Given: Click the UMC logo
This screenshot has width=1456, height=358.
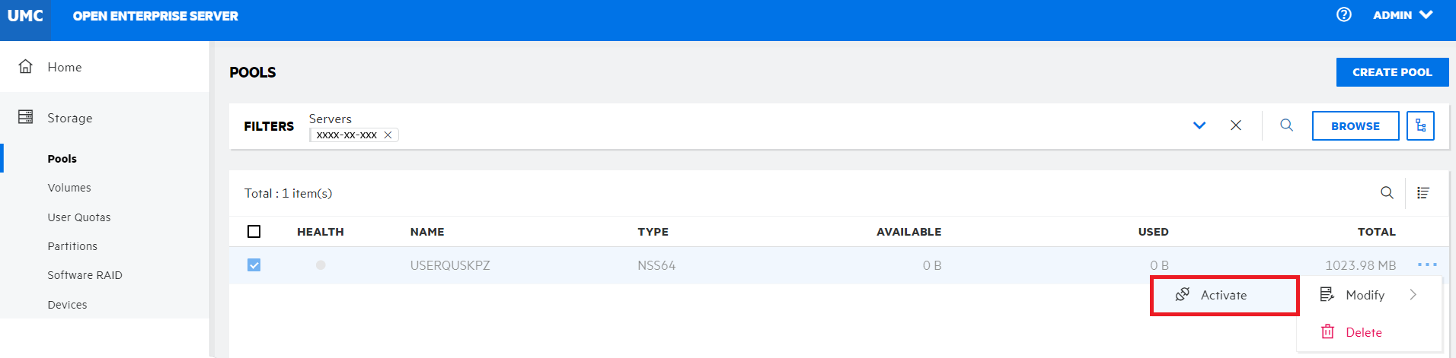Looking at the screenshot, I should coord(25,16).
